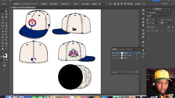Choose the Rectangle tool

(x=2, y=23)
